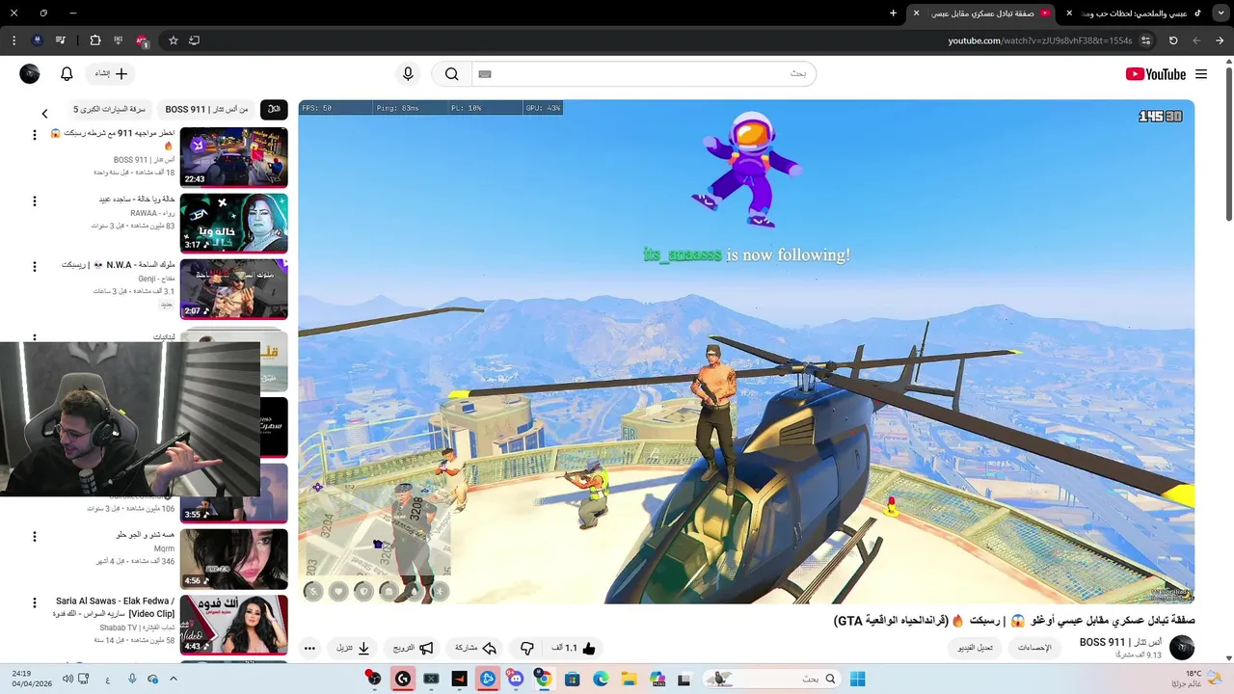Show hidden system tray icons
The width and height of the screenshot is (1234, 694).
coord(174,679)
